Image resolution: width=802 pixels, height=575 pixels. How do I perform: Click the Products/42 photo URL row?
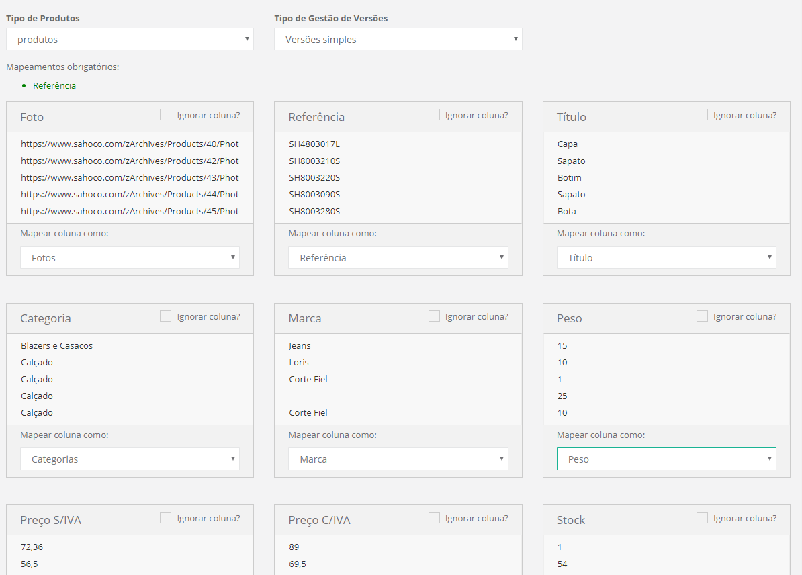130,161
